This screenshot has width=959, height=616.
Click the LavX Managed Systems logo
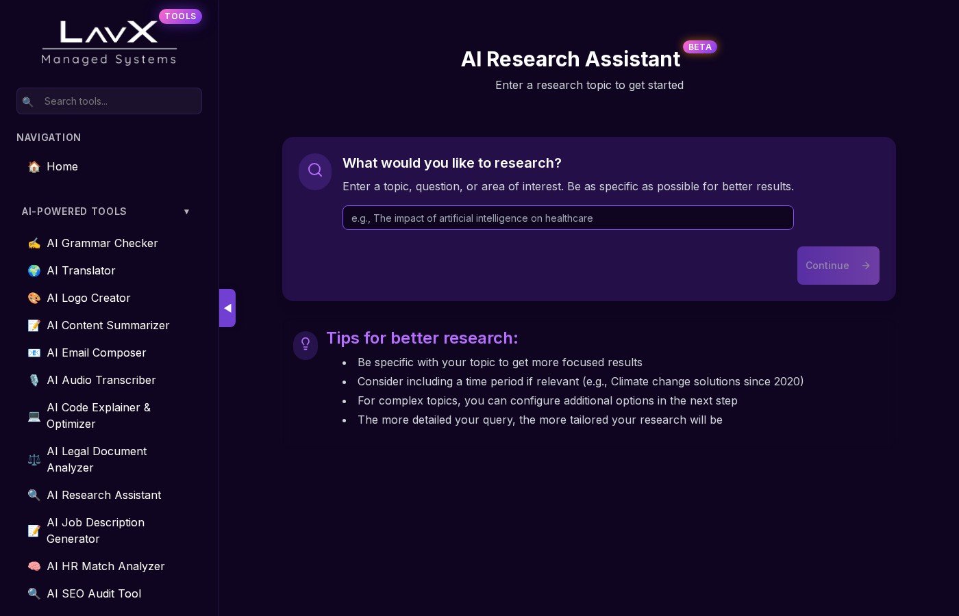[x=109, y=42]
